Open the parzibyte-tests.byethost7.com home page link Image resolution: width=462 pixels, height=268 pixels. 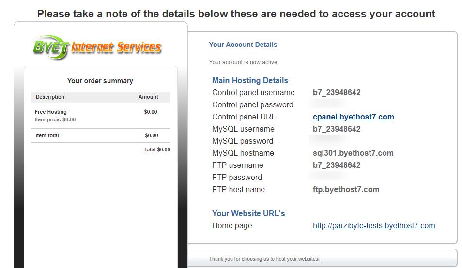pos(374,225)
